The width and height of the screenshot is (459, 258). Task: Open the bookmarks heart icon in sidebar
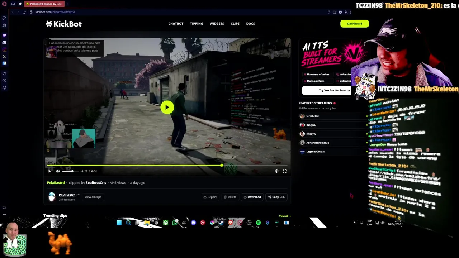[4, 73]
